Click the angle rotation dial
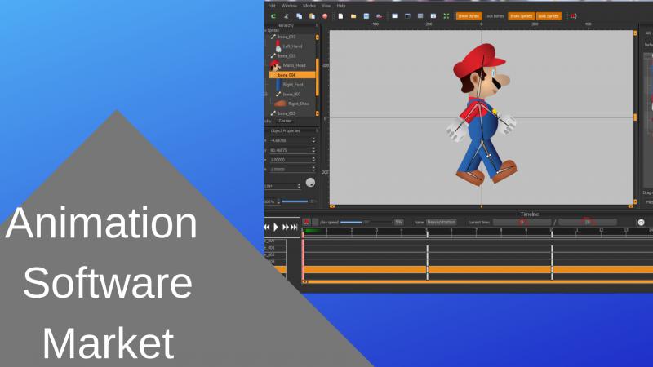Viewport: 653px width, 367px height. tap(310, 183)
